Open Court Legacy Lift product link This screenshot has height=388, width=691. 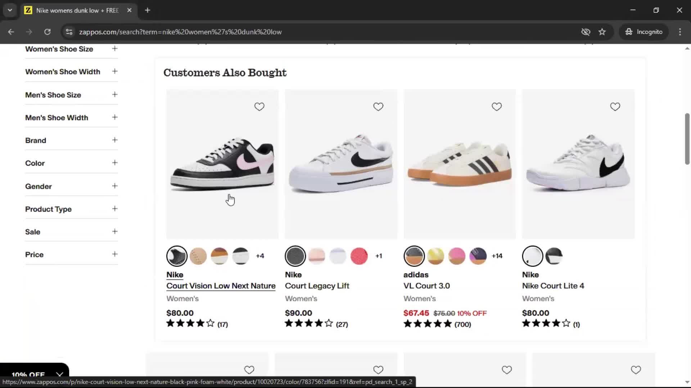point(317,286)
